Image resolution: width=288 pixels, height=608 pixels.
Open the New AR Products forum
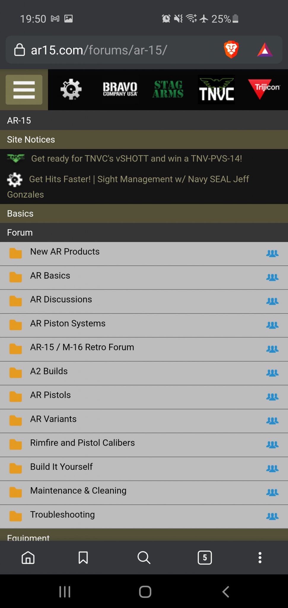(65, 252)
